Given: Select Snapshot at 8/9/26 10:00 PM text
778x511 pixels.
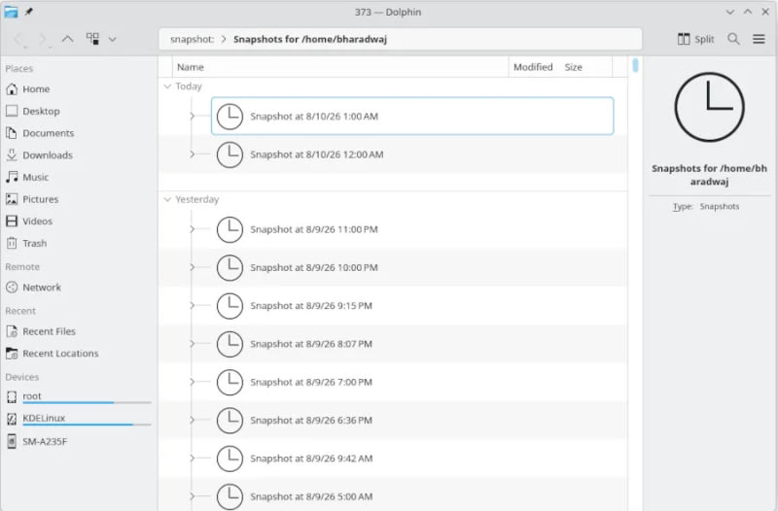Looking at the screenshot, I should 314,267.
